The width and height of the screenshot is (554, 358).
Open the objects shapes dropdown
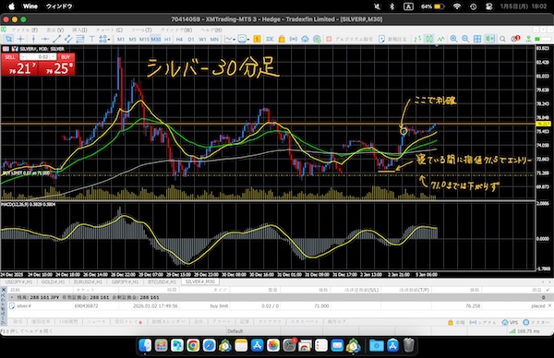click(x=104, y=39)
